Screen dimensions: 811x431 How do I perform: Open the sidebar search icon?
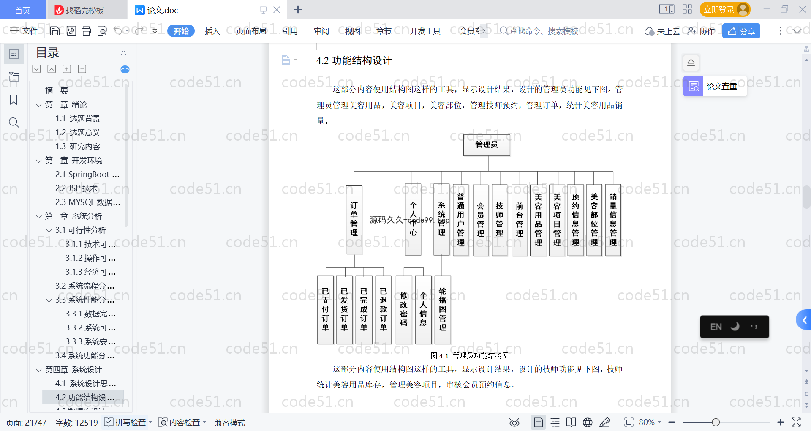14,123
